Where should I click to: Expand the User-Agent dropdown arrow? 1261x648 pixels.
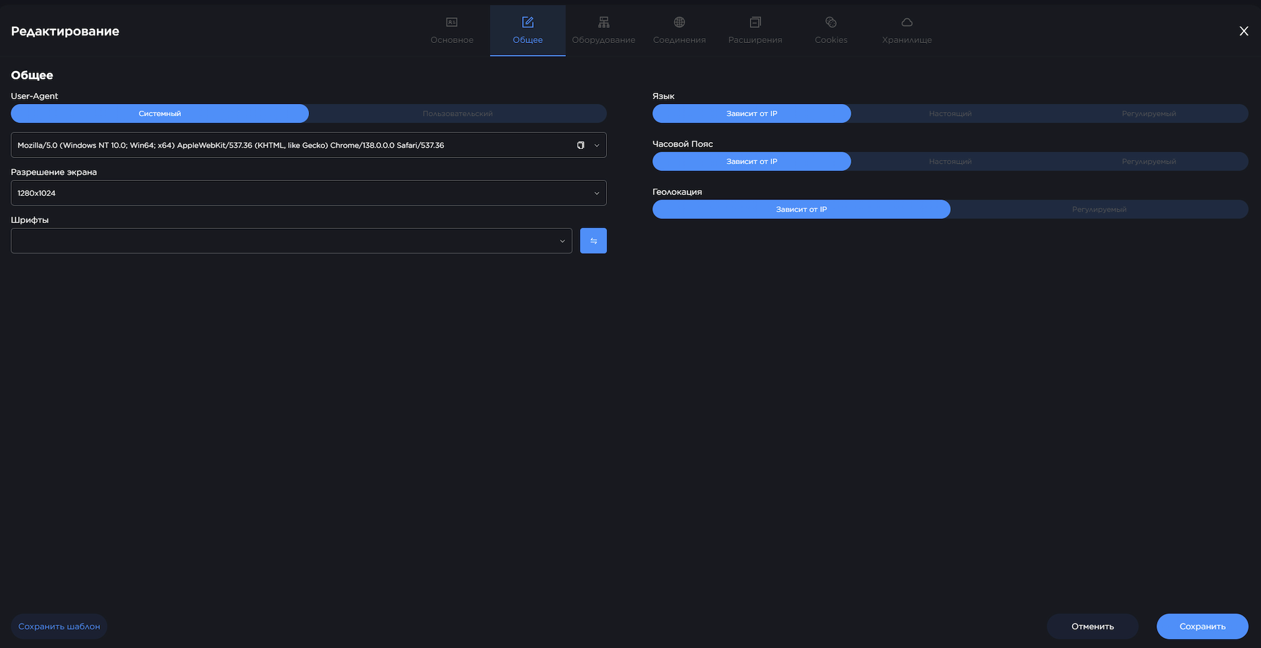[x=597, y=145]
